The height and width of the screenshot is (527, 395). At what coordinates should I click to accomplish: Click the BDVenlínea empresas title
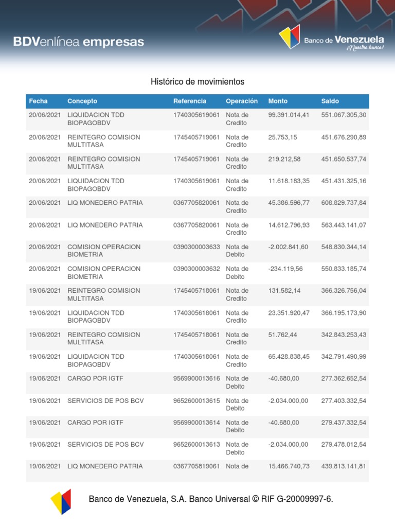point(79,42)
